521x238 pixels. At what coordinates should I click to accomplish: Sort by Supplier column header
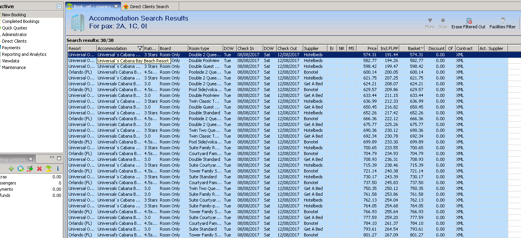coord(315,48)
